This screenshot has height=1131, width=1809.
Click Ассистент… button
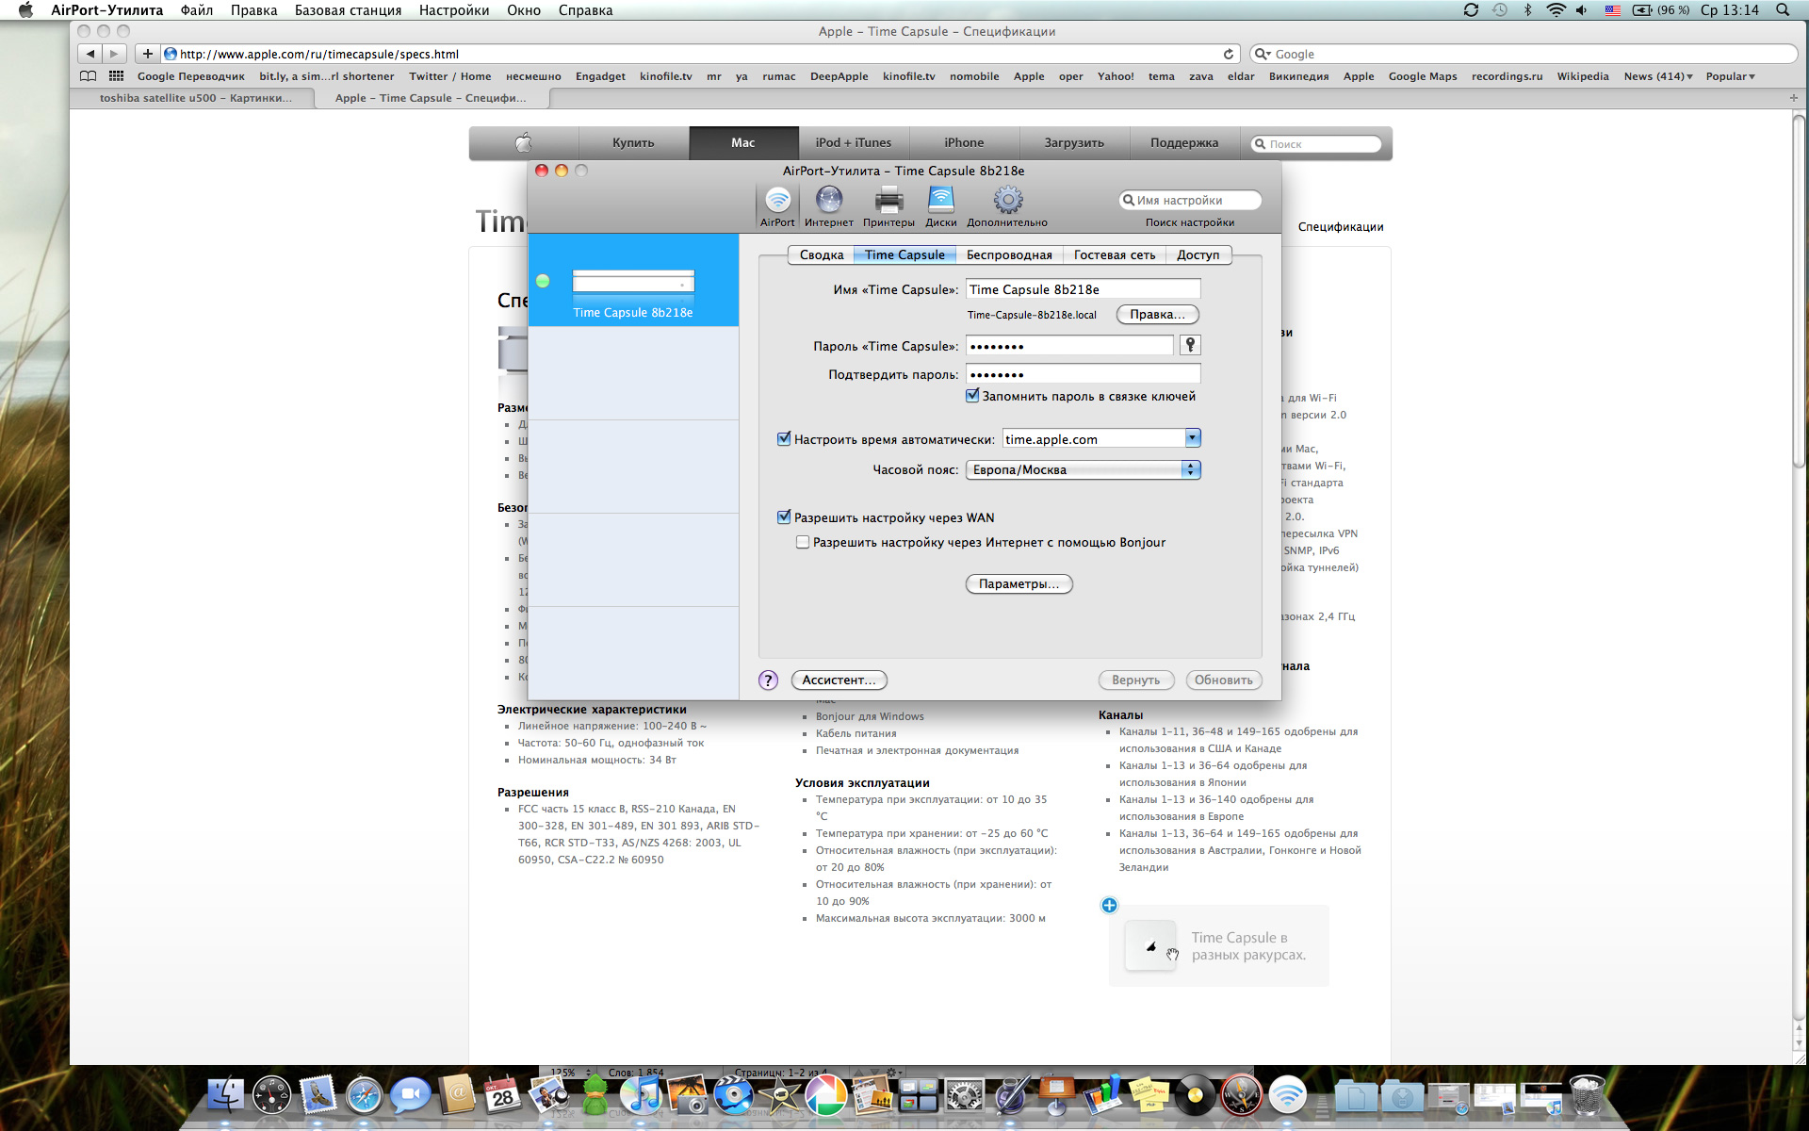coord(839,680)
